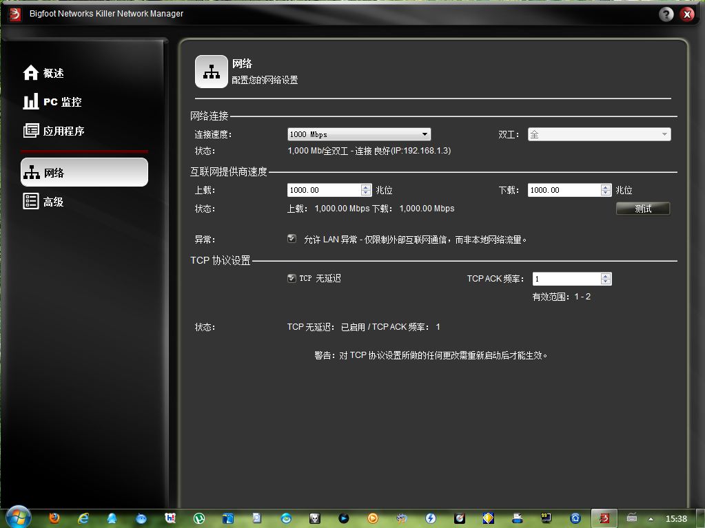Open the printer icon in taskbar
Viewport: 705px width, 528px height.
[518, 518]
